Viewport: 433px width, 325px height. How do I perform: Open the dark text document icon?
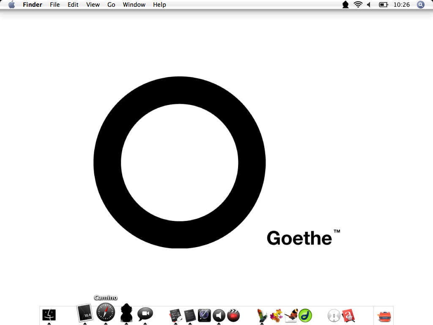pyautogui.click(x=190, y=316)
